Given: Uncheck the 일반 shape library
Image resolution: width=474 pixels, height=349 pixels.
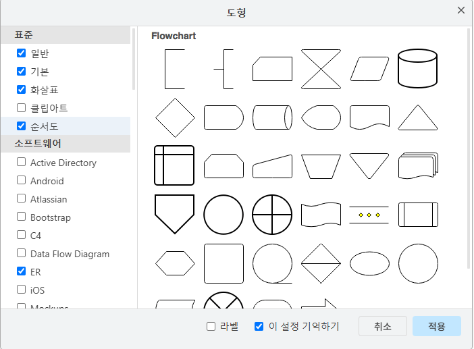Looking at the screenshot, I should pyautogui.click(x=21, y=53).
